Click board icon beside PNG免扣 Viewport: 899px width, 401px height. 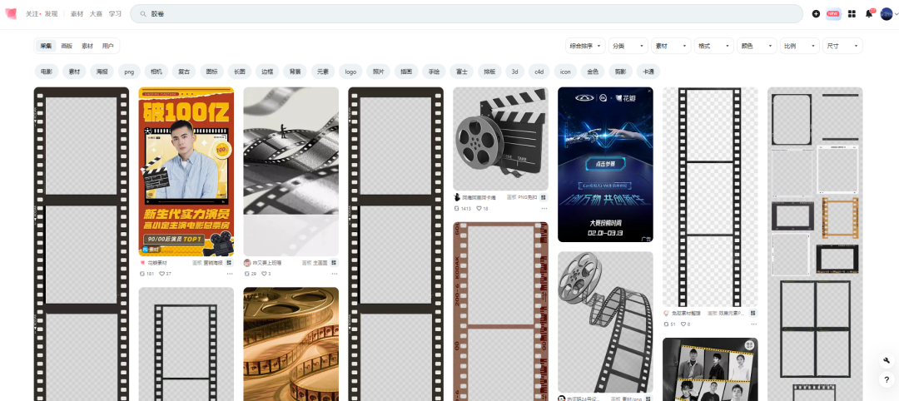coord(544,197)
